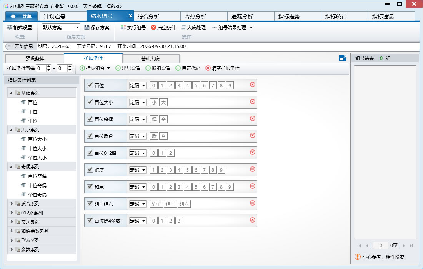Viewport: 423px width, 269px height.
Task: Toggle the 百位大小 checkbox
Action: [90, 102]
